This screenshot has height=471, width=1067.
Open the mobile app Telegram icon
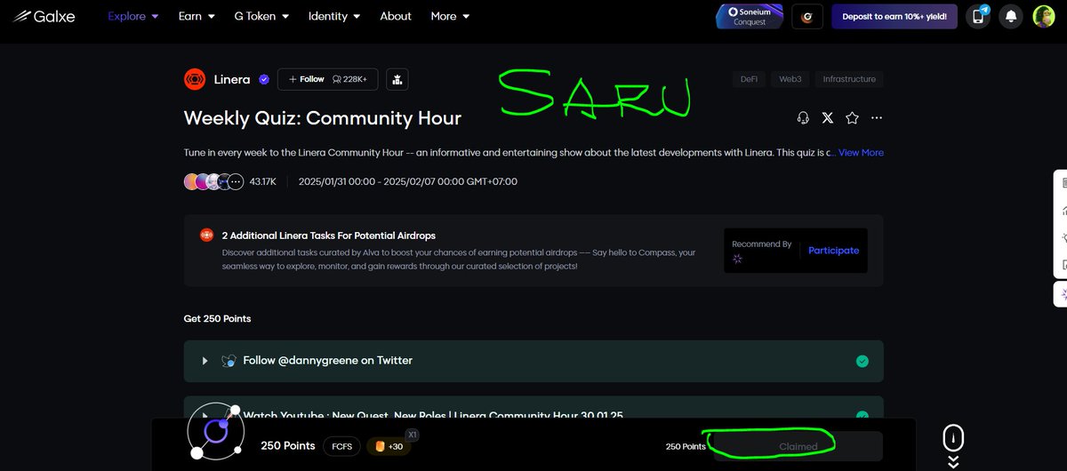coord(978,16)
